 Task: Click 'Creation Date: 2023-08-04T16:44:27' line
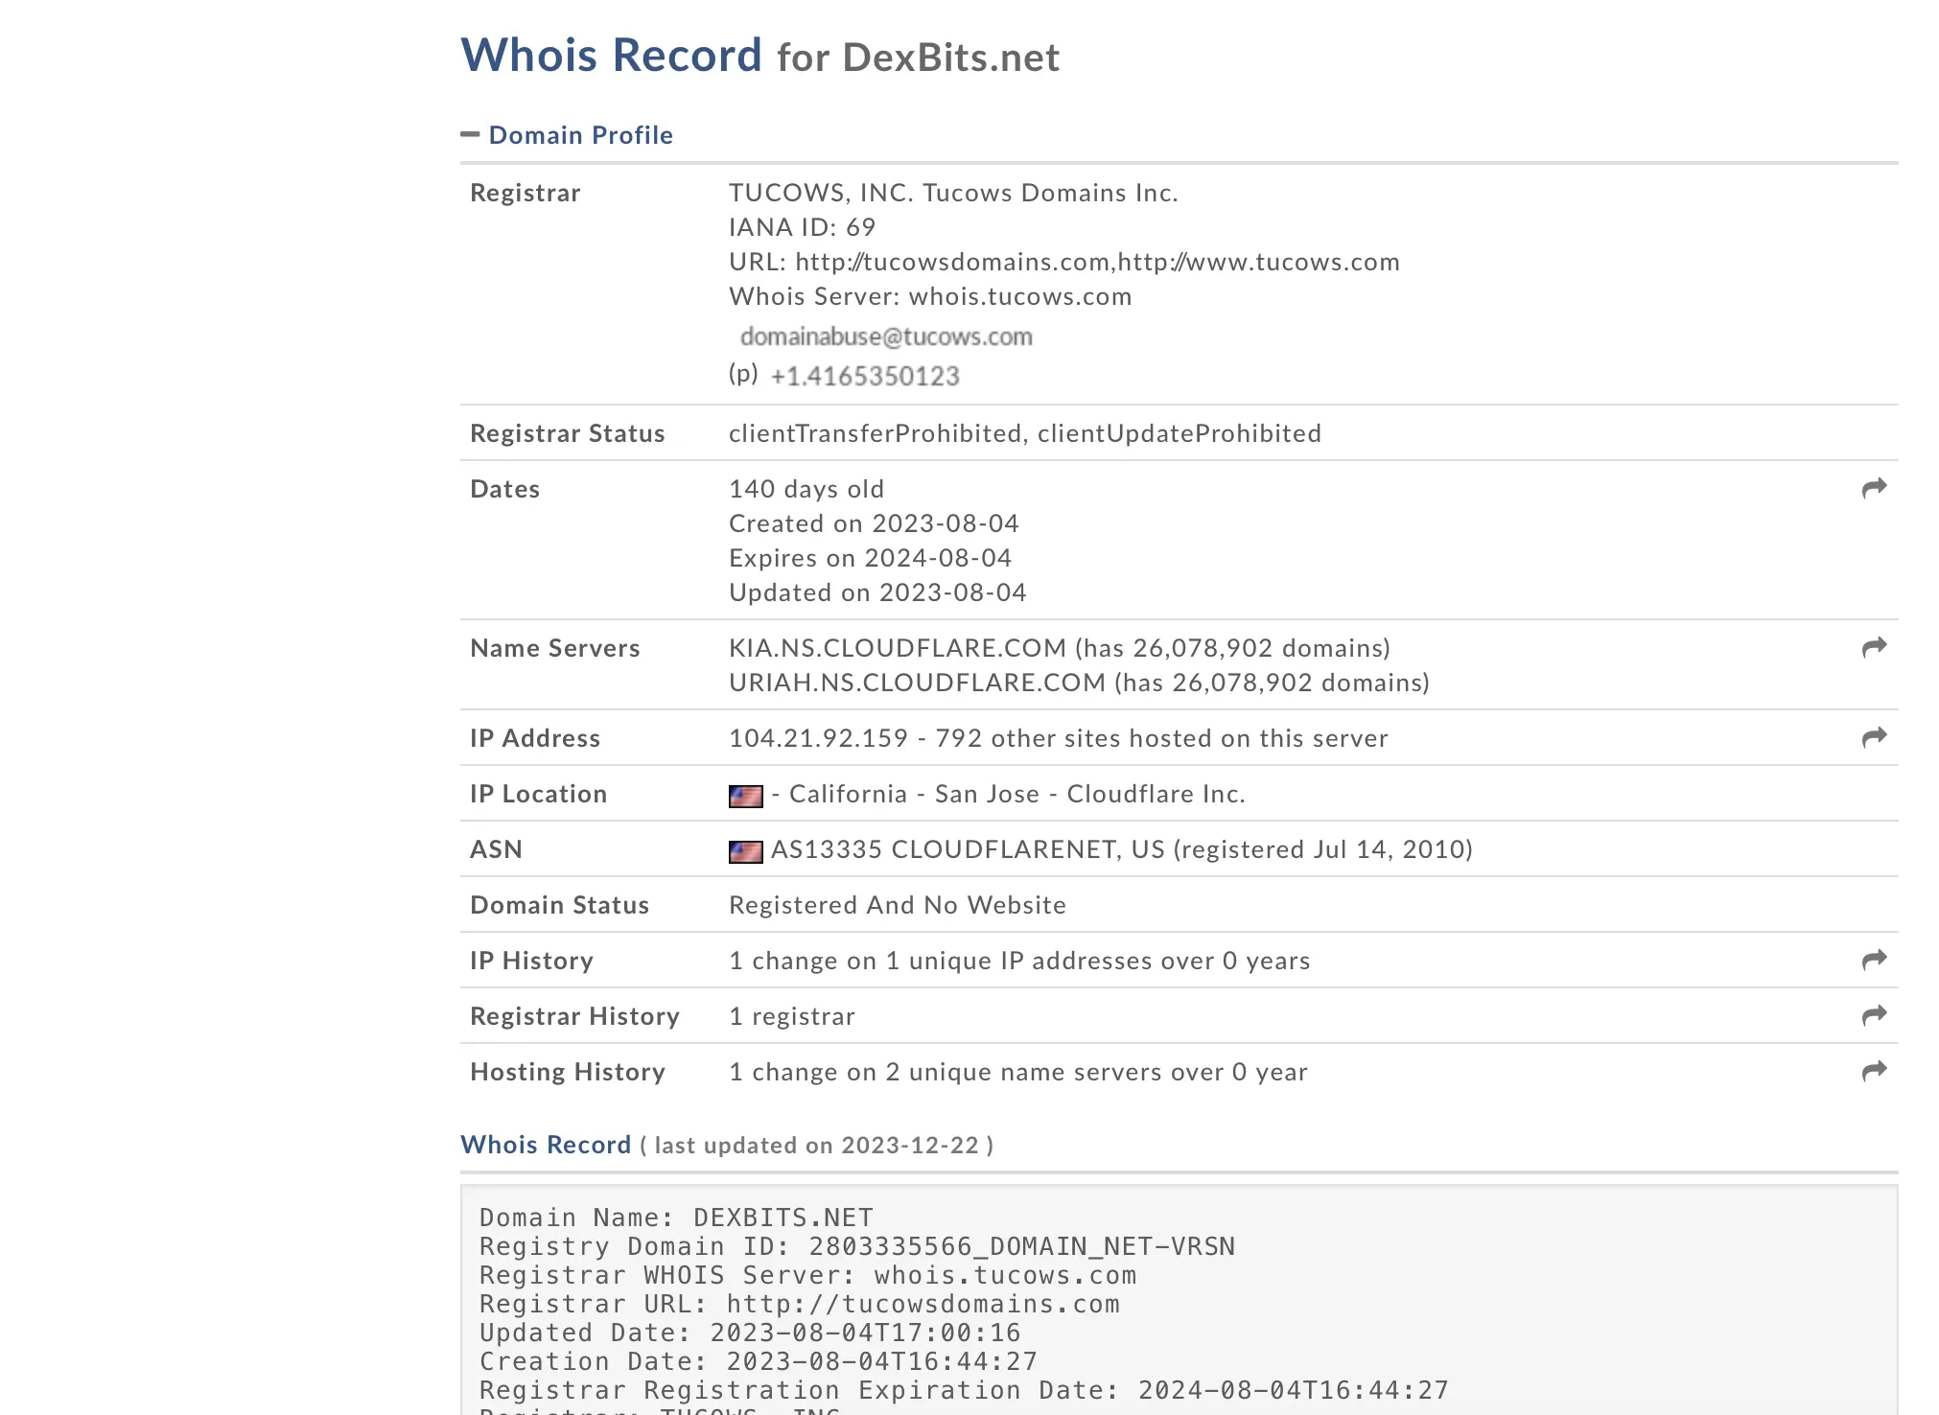coord(759,1361)
